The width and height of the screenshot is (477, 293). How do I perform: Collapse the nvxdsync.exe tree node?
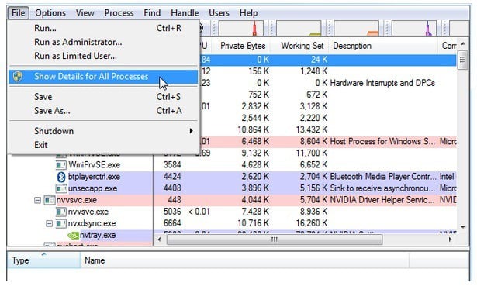(x=49, y=224)
